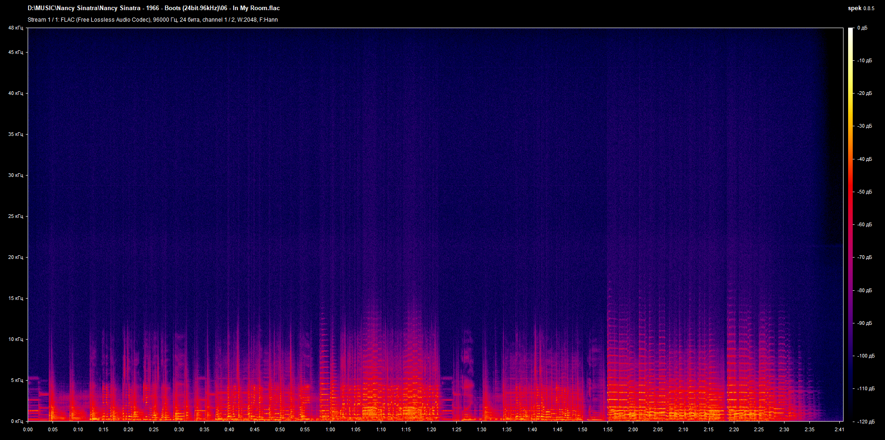Click the 2:41 end time label
This screenshot has height=440, width=885.
[x=839, y=429]
